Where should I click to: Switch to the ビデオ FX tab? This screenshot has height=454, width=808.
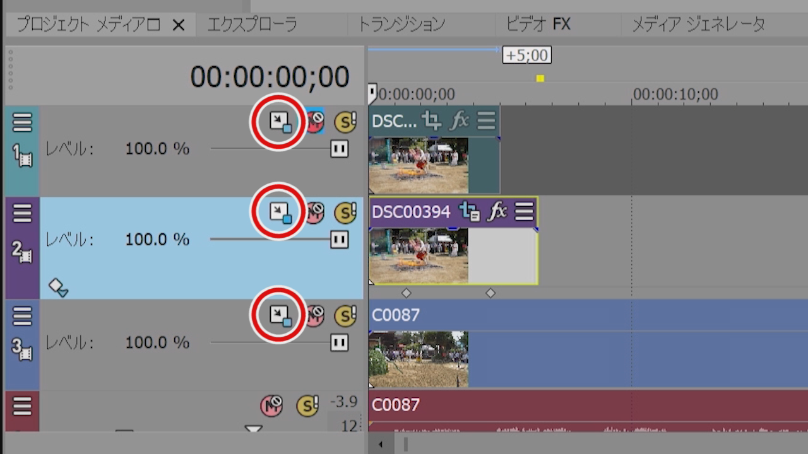pos(538,25)
